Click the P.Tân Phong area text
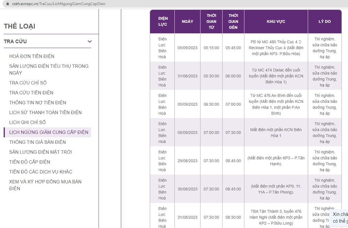 click(276, 189)
